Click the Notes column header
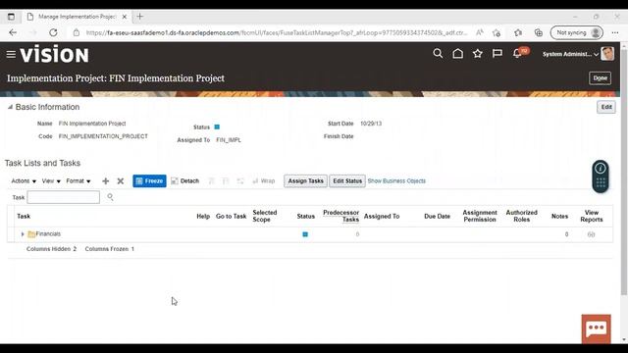The width and height of the screenshot is (628, 353). point(559,216)
